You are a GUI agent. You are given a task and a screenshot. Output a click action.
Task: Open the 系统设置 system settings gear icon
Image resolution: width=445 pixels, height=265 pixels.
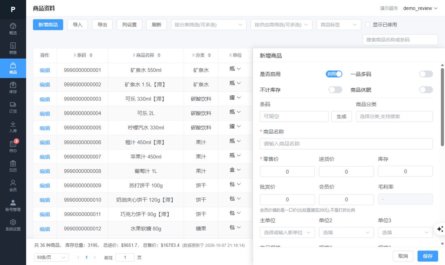point(13,225)
